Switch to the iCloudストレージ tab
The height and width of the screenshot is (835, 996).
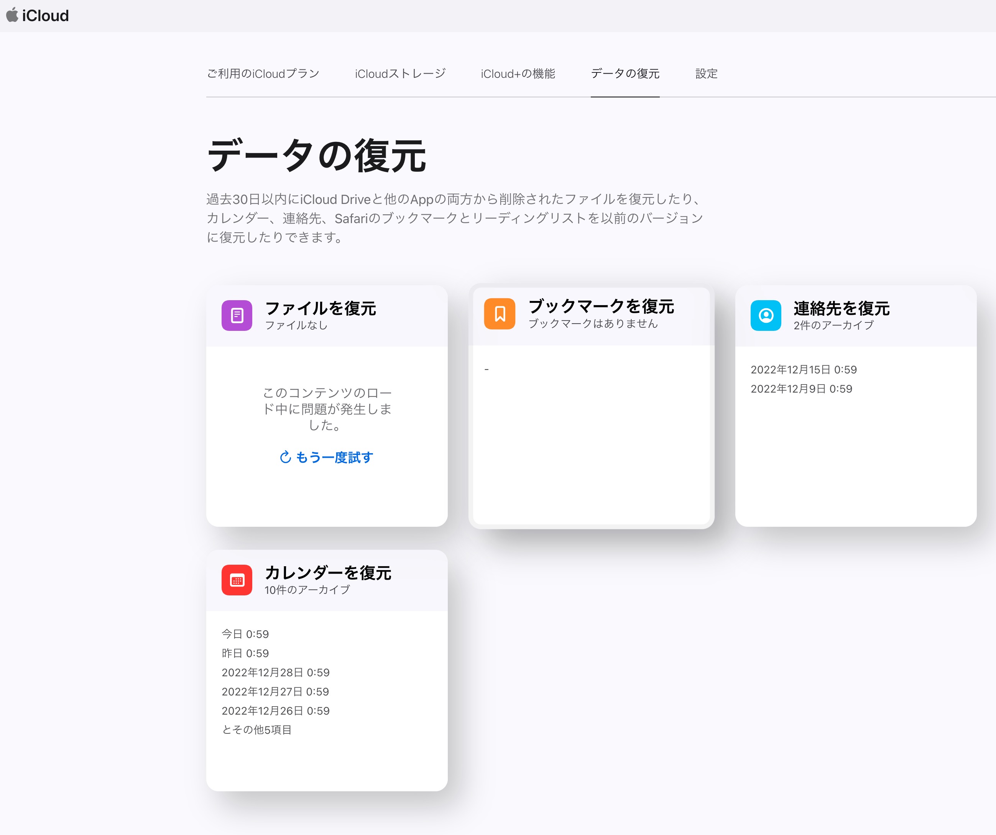click(x=400, y=74)
